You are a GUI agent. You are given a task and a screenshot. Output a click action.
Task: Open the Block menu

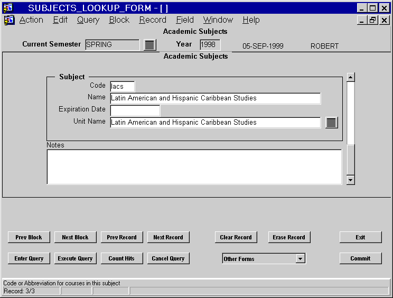[119, 20]
